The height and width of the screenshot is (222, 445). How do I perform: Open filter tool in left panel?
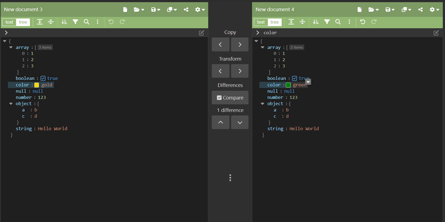(x=75, y=22)
